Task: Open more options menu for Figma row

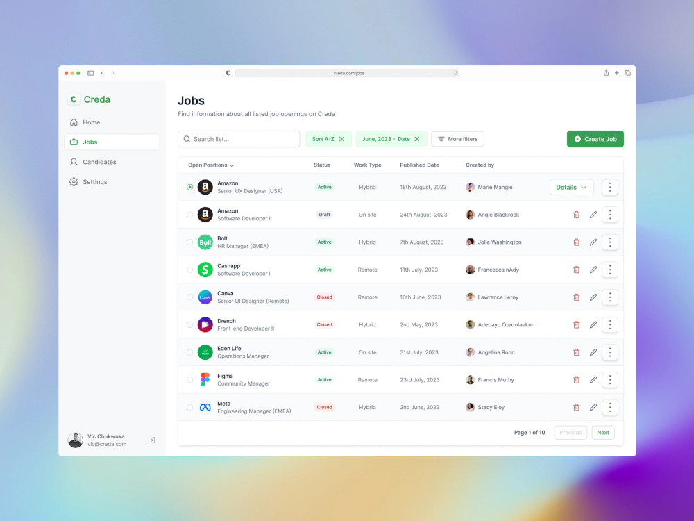Action: [610, 380]
